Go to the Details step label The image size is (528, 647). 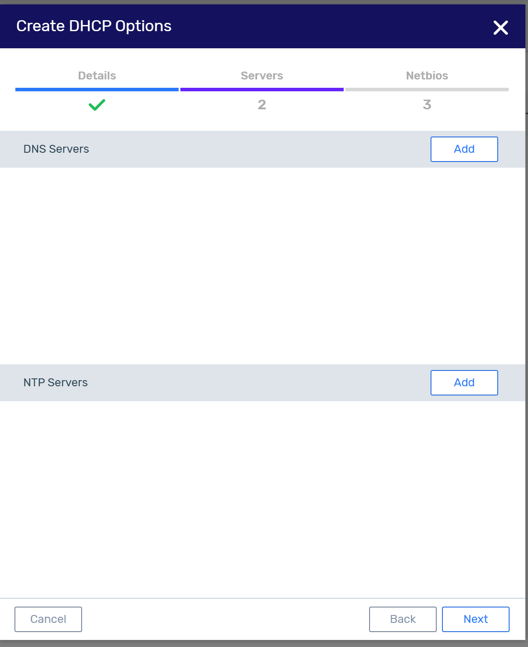97,75
